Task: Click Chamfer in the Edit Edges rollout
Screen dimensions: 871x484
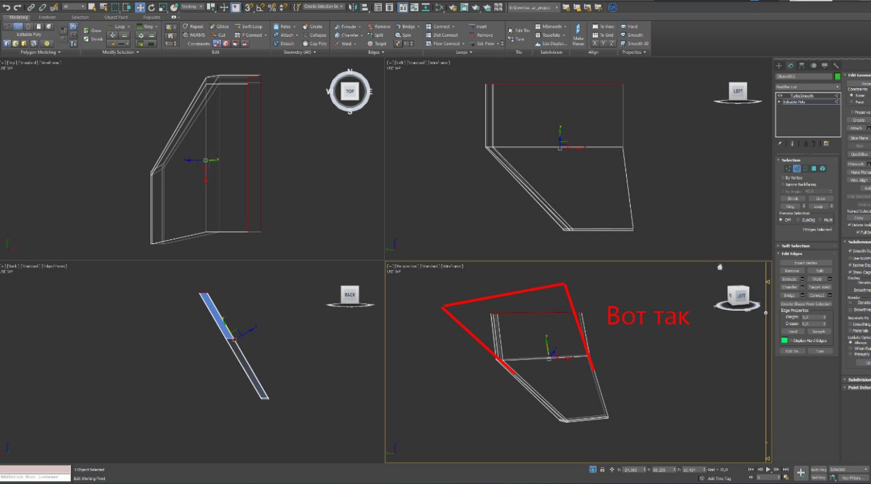Action: [789, 287]
